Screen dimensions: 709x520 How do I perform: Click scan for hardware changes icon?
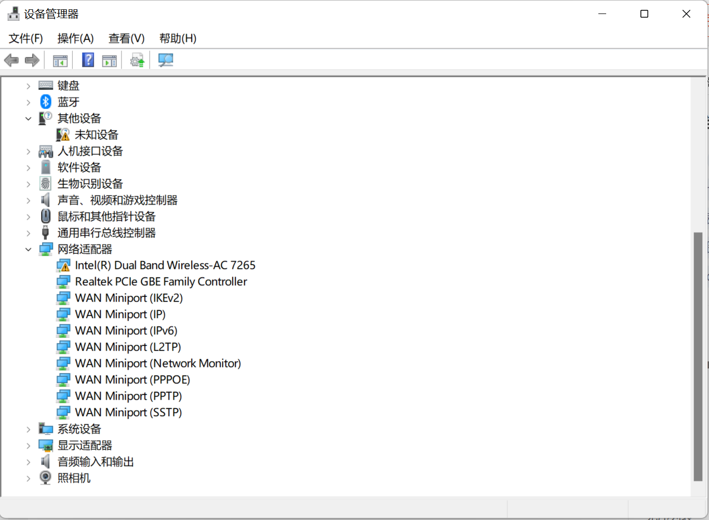(x=166, y=60)
